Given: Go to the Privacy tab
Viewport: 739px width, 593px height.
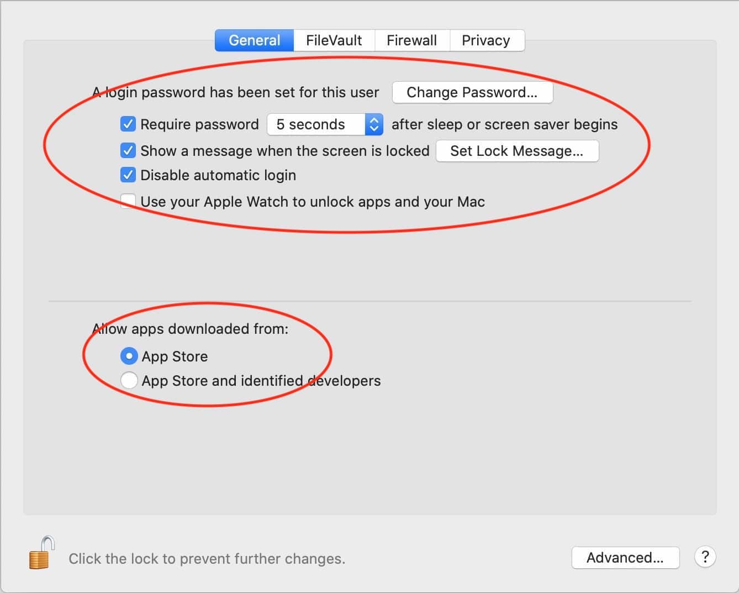Looking at the screenshot, I should 487,40.
